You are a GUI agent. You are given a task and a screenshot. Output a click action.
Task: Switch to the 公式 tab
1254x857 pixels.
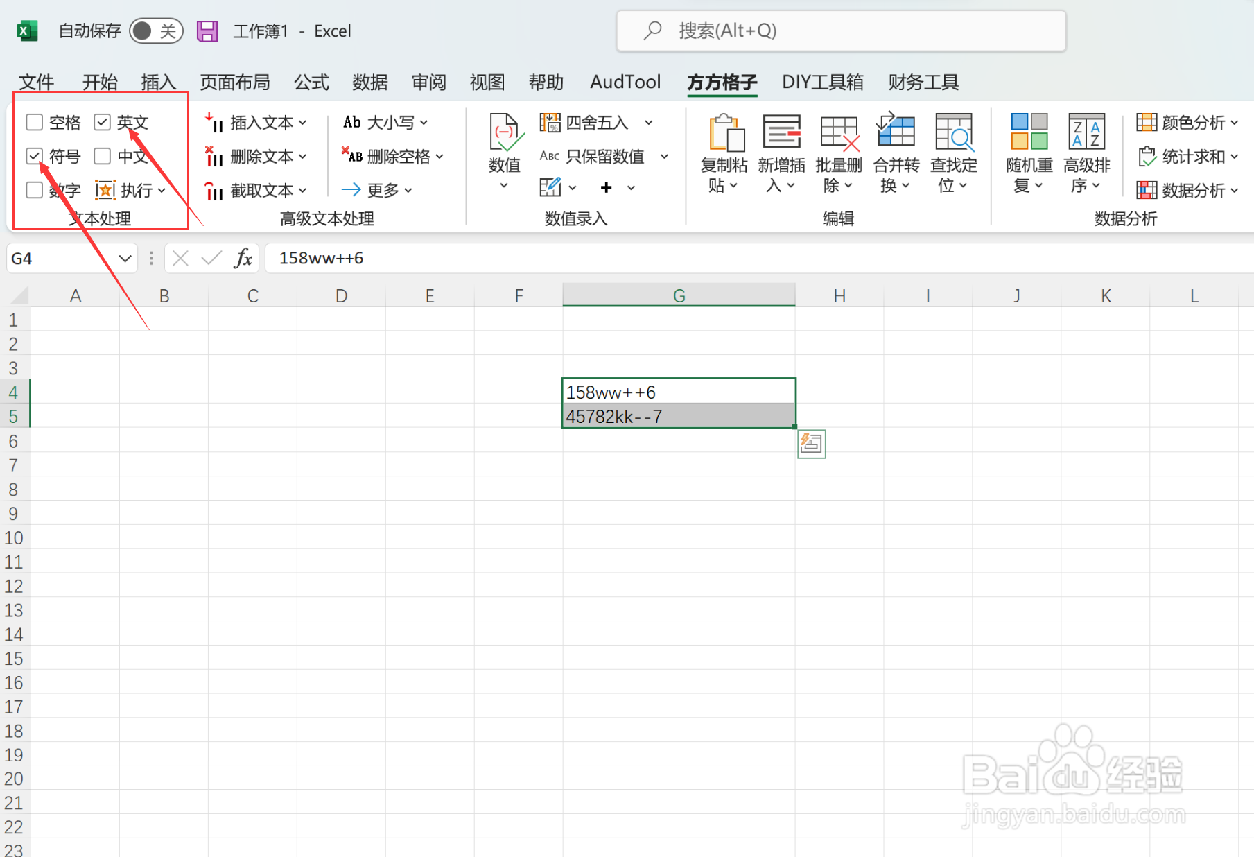tap(311, 82)
